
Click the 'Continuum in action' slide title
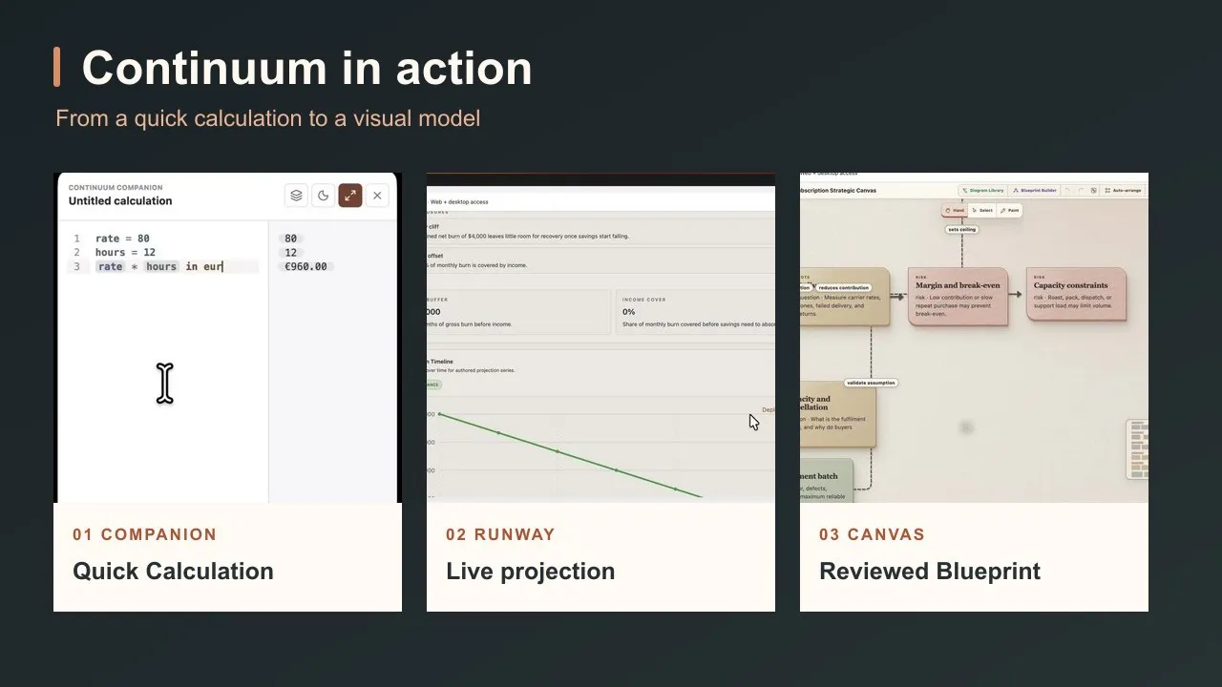[x=306, y=68]
